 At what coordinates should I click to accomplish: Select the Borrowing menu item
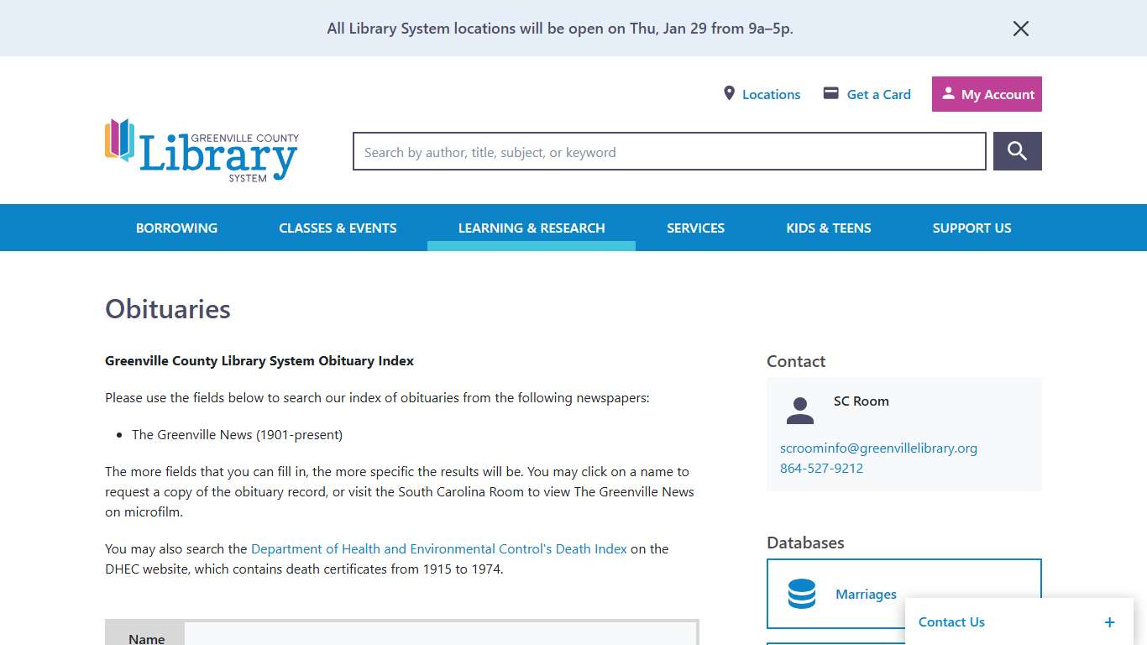point(176,228)
